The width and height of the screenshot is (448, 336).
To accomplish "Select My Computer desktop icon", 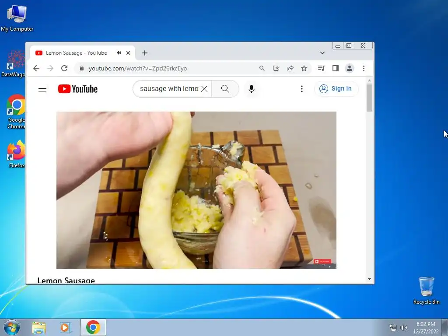I will tap(17, 18).
